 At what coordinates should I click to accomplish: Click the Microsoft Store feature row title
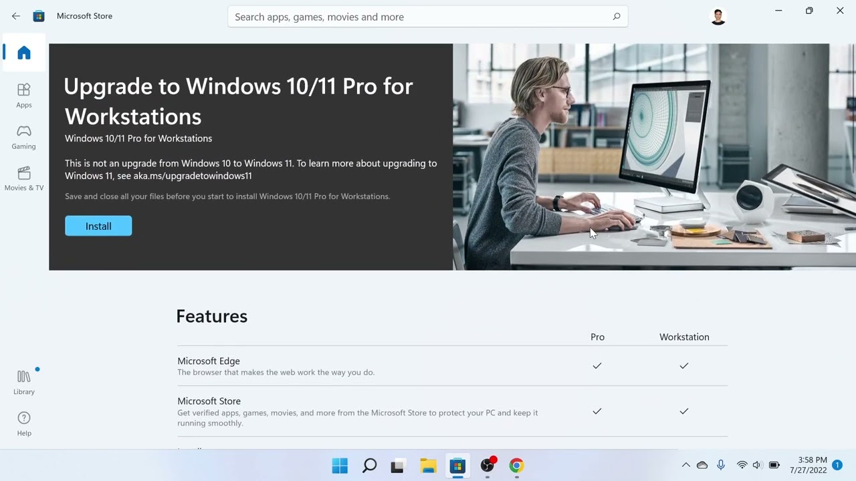click(x=209, y=401)
